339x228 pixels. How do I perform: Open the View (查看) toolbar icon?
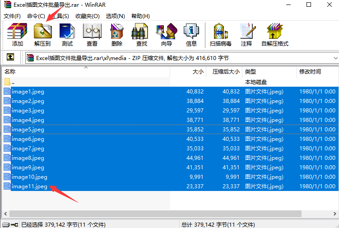[x=92, y=31]
